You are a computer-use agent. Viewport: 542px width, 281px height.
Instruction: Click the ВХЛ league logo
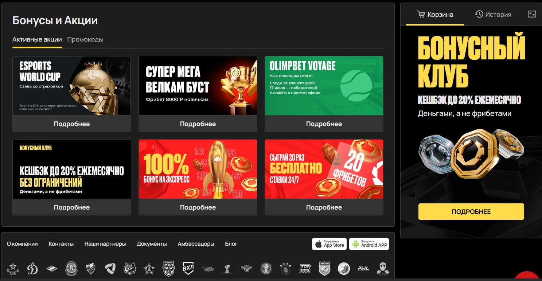click(x=188, y=269)
